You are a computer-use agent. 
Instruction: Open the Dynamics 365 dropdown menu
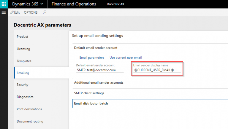pos(28,4)
